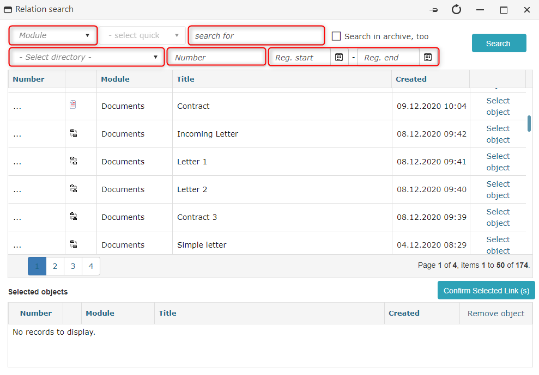The width and height of the screenshot is (539, 375).
Task: Click the No records to display message
Action: (54, 333)
